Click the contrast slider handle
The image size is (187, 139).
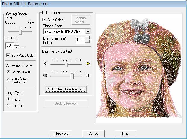coord(72,76)
